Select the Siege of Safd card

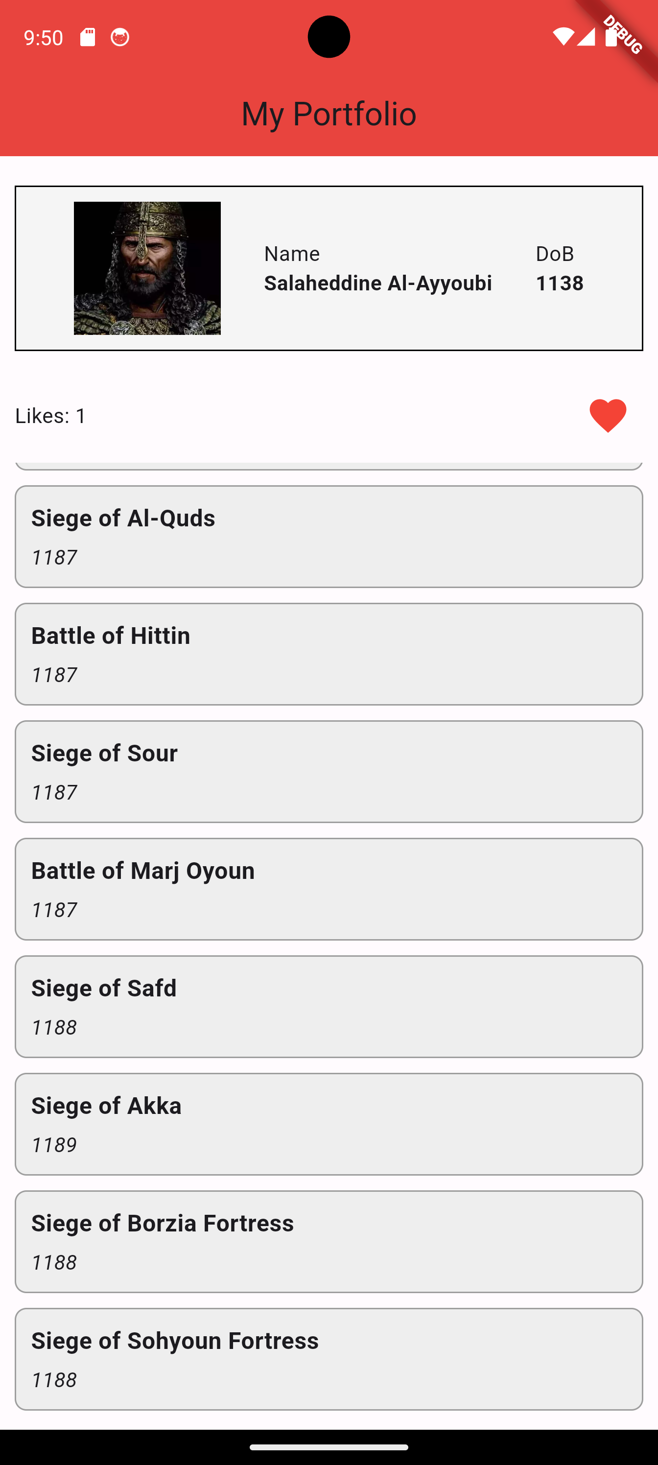(329, 1007)
